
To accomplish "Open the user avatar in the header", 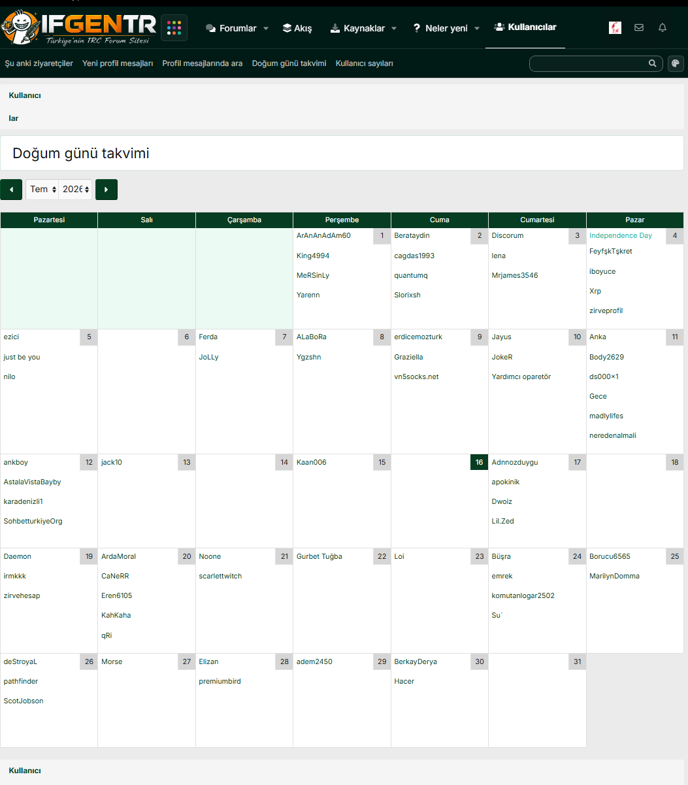I will click(x=615, y=27).
